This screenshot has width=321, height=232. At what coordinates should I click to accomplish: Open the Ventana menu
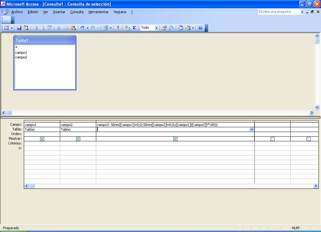[x=120, y=12]
